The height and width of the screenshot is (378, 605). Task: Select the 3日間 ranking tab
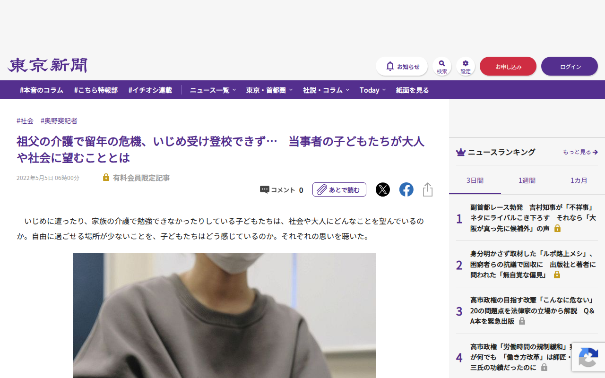[x=475, y=180]
